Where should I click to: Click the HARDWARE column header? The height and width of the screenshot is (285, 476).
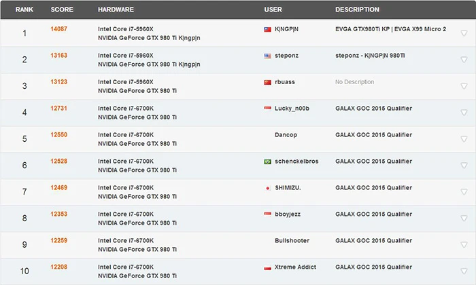[x=116, y=10]
